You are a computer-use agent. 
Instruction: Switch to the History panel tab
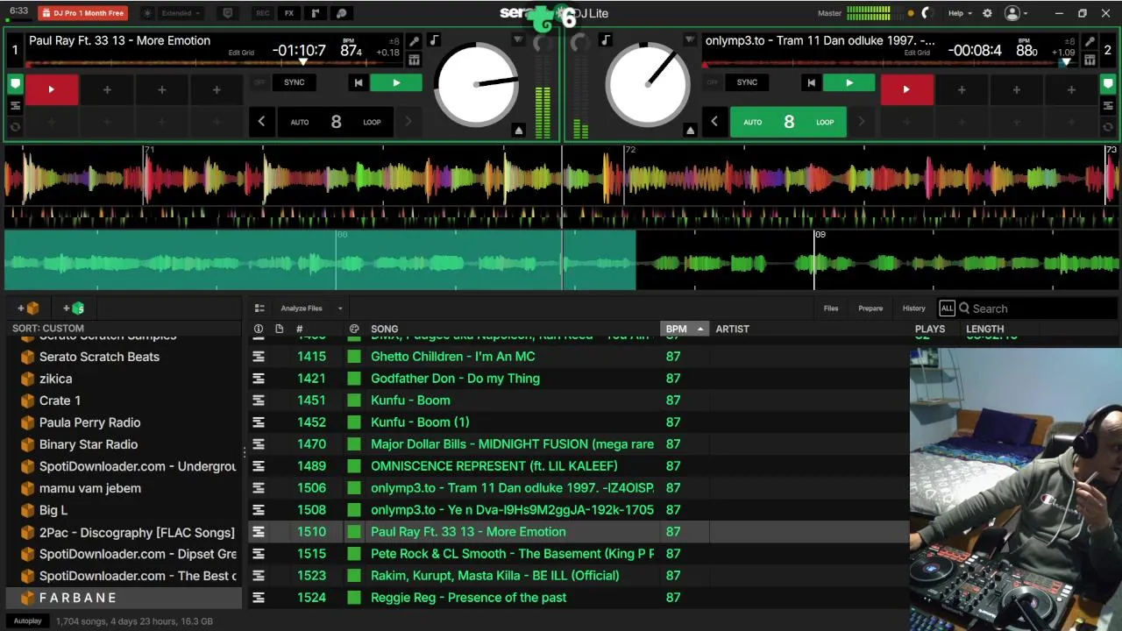[914, 308]
